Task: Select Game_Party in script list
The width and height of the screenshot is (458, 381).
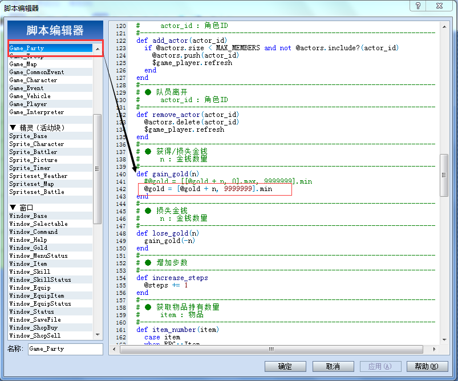Action: [x=51, y=48]
